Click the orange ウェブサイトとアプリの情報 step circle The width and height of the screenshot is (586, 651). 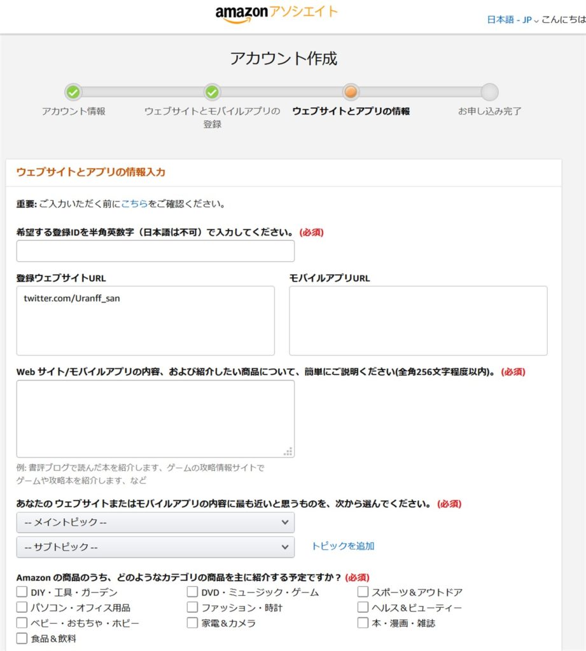[351, 92]
